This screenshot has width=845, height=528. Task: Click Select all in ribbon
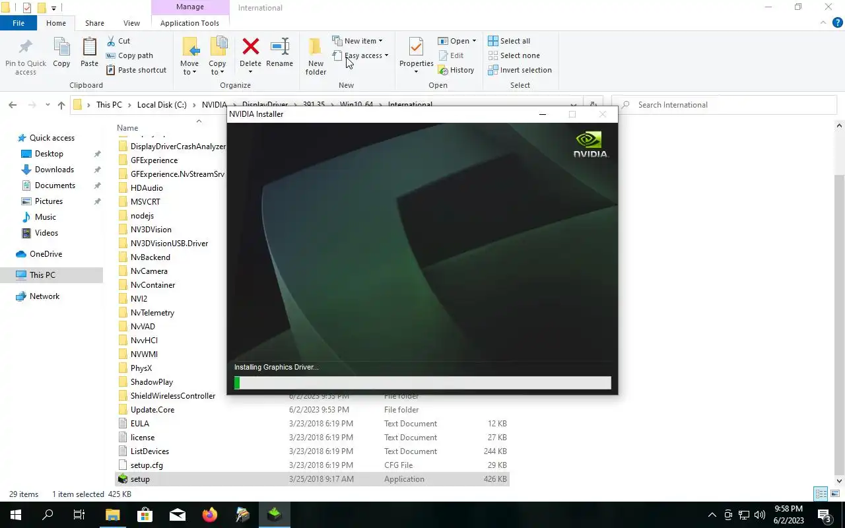(509, 41)
